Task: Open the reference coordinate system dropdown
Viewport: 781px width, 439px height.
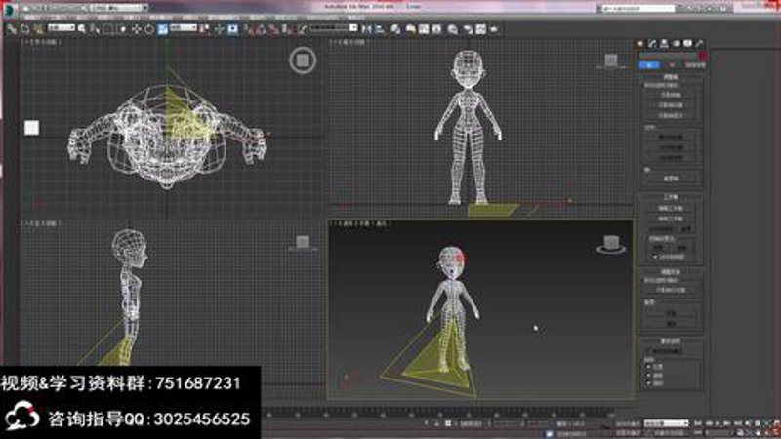Action: click(x=184, y=28)
